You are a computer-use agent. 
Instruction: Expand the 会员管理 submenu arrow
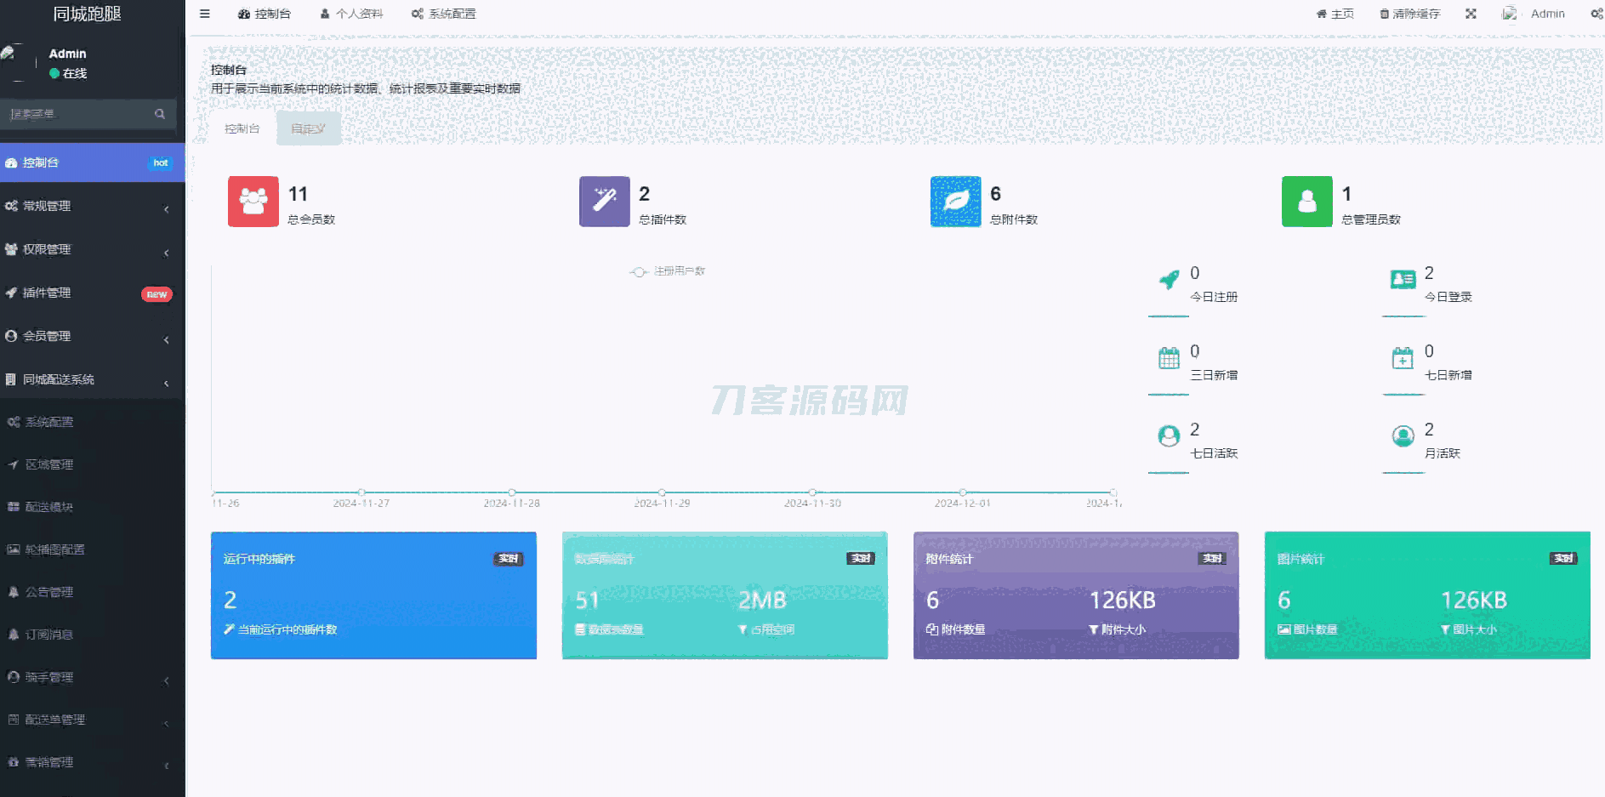[167, 340]
